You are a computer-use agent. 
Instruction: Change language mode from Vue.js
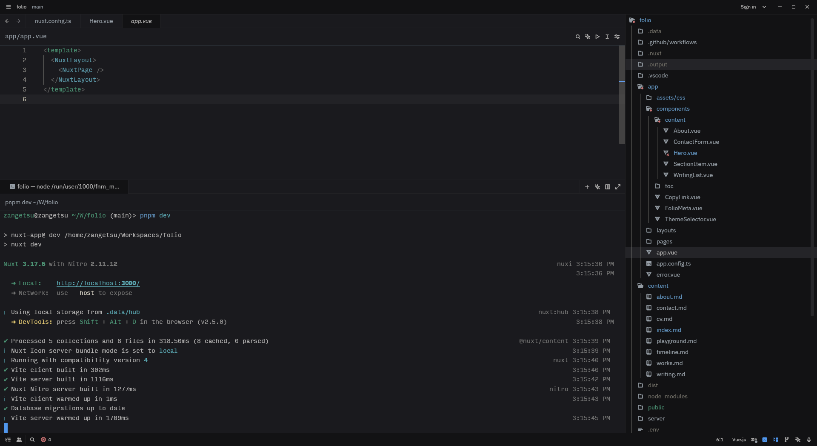point(739,440)
